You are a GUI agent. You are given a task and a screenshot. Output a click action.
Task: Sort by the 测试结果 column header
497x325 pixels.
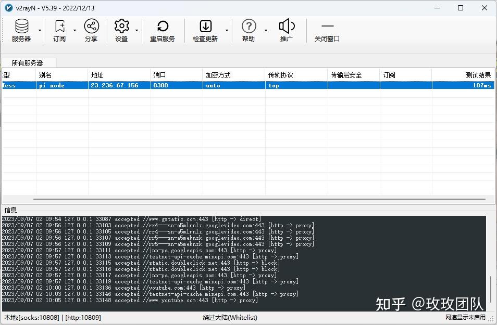[x=463, y=75]
